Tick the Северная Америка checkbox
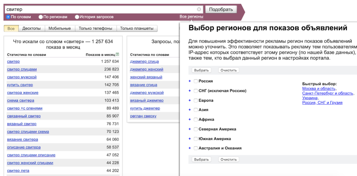The height and width of the screenshot is (176, 357). (195, 129)
